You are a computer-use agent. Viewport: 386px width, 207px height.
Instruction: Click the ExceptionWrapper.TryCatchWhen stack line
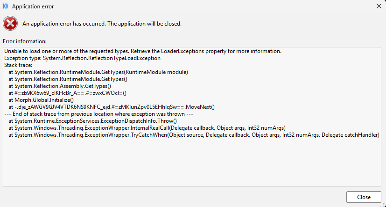coord(194,135)
